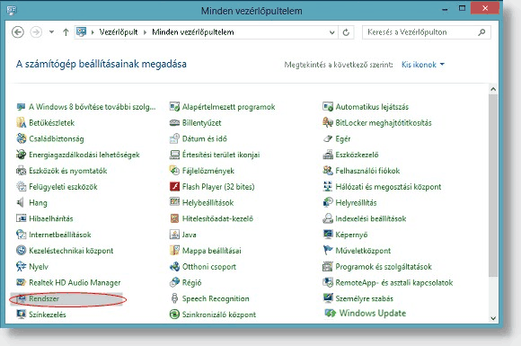Click the Egér mouse icon
The width and height of the screenshot is (521, 346).
pos(328,138)
